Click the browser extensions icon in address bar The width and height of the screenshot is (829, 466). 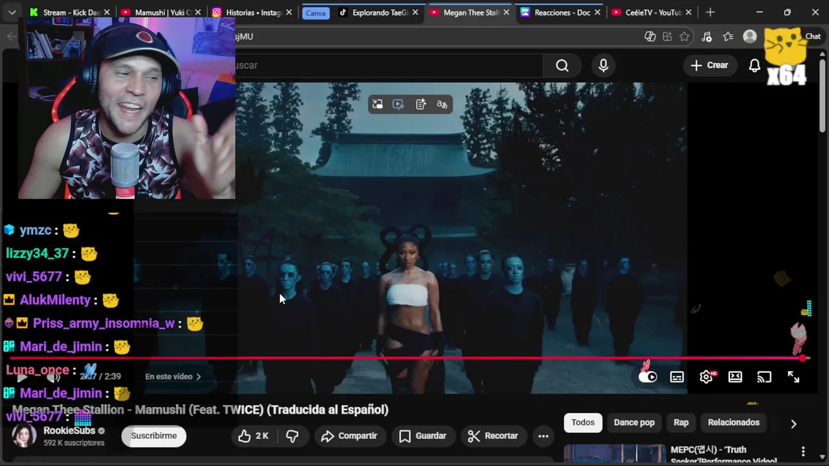click(x=667, y=37)
